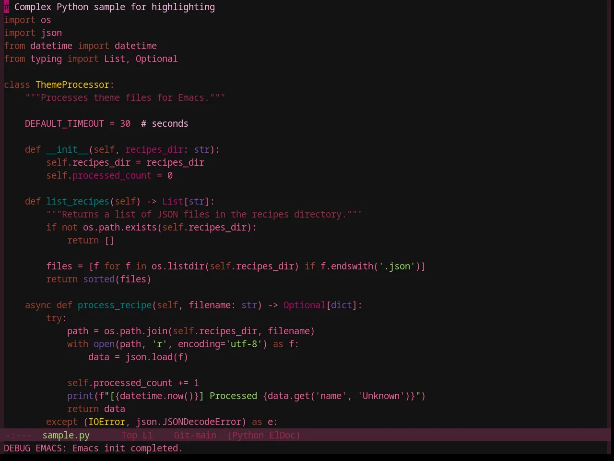614x461 pixels.
Task: Click the "class" keyword
Action: point(17,85)
